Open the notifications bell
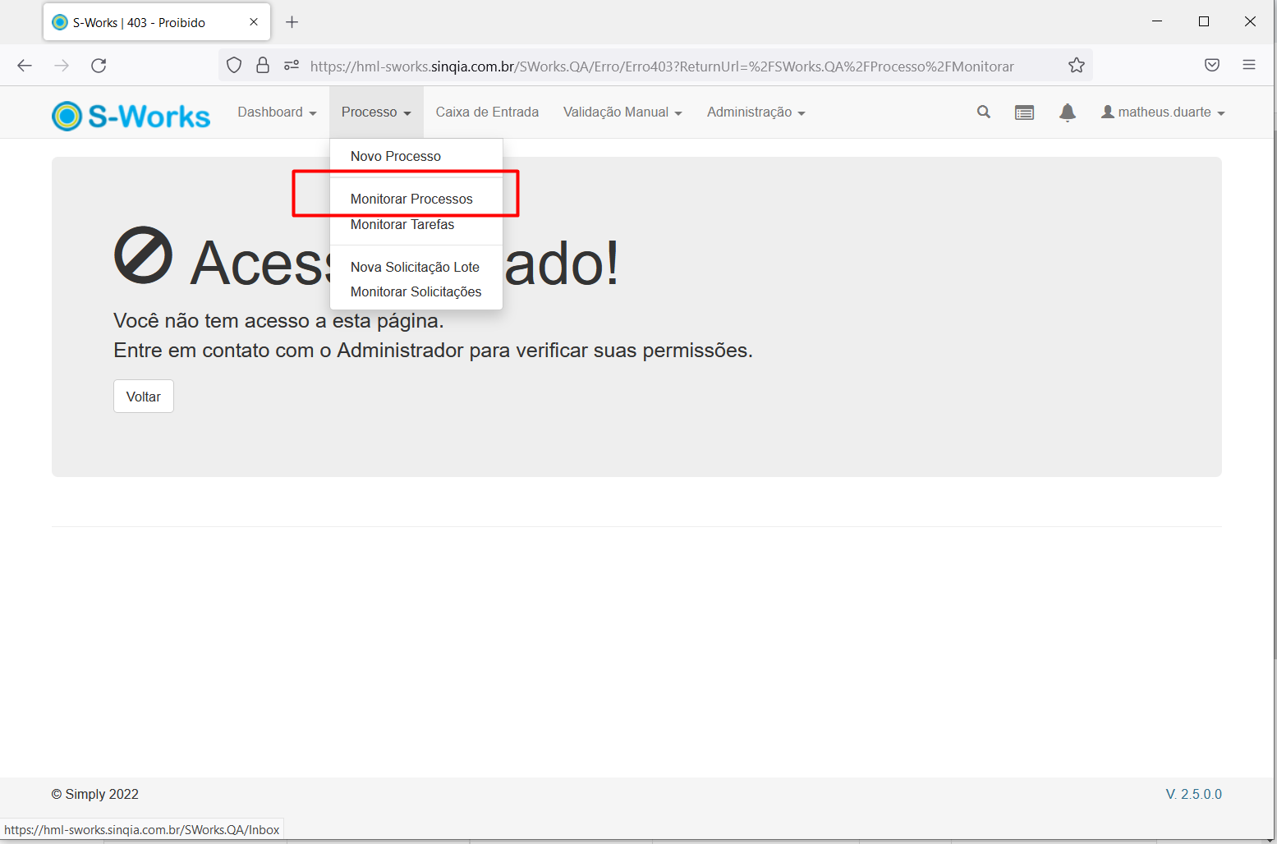The image size is (1277, 844). [x=1068, y=112]
